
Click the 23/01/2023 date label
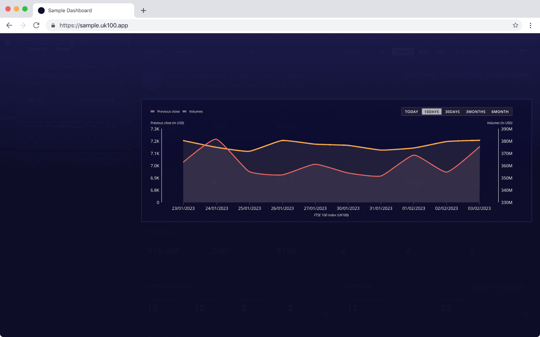point(184,209)
